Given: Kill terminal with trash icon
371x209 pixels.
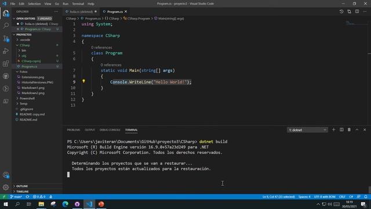Looking at the screenshot, I should 349,130.
